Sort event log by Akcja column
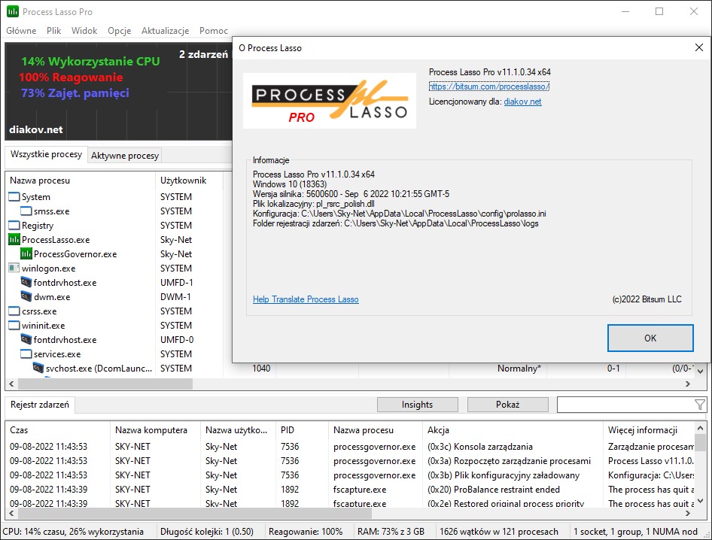The width and height of the screenshot is (712, 540). (x=513, y=430)
